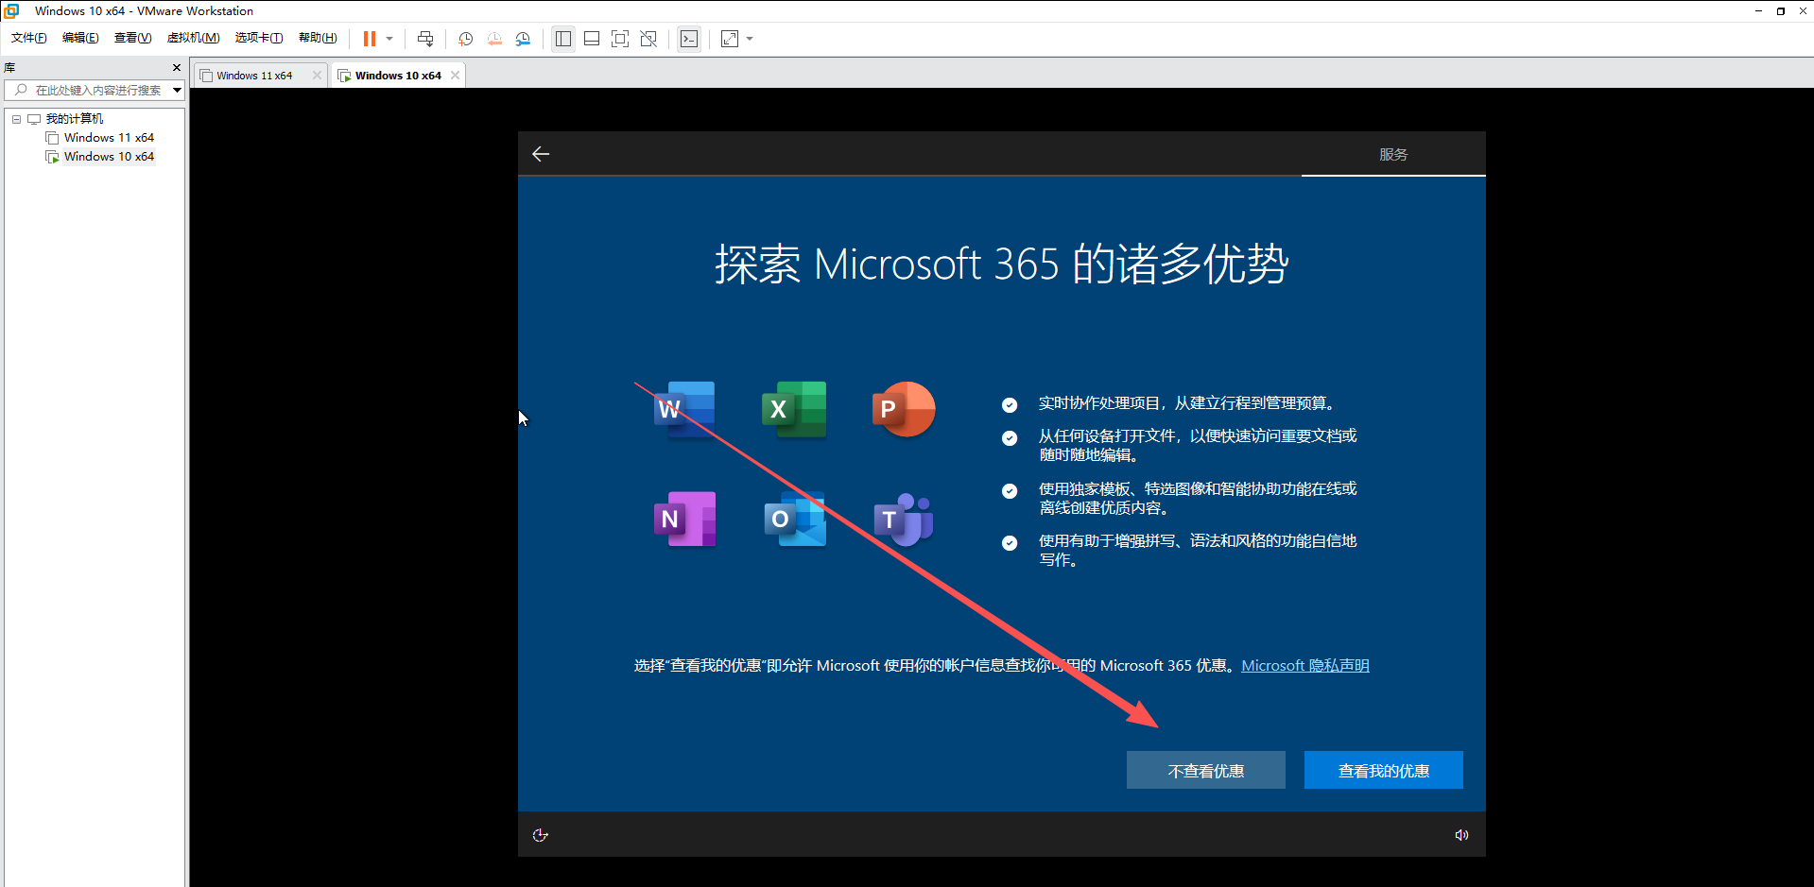
Task: Click the PowerPoint app icon
Action: point(904,409)
